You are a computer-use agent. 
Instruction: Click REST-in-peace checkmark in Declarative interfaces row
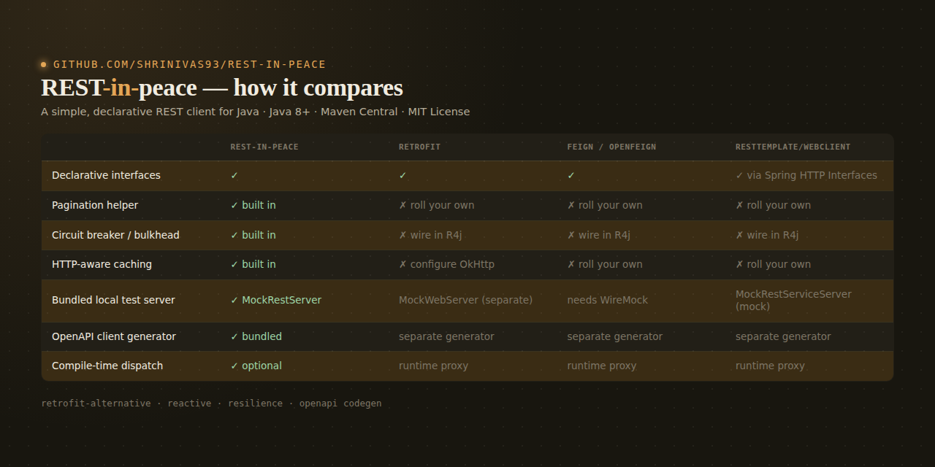(234, 175)
